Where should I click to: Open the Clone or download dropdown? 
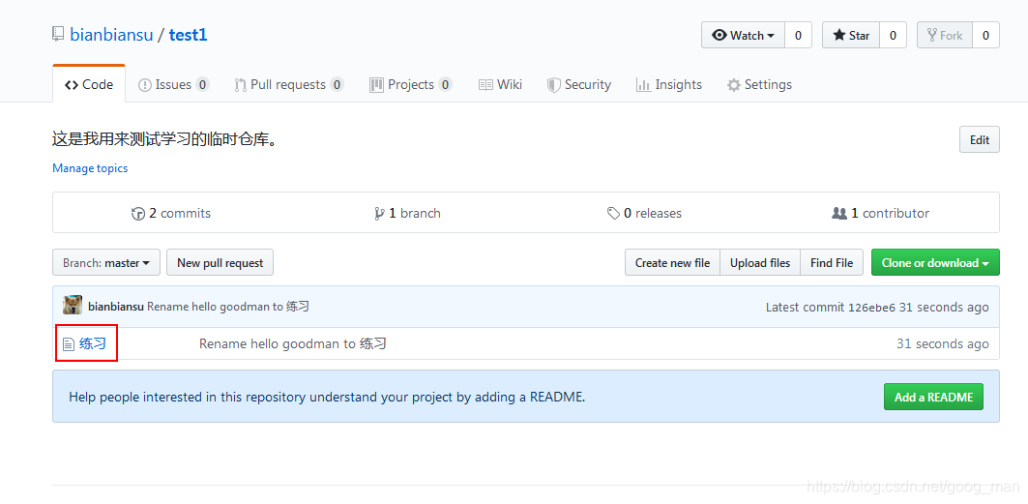click(935, 263)
